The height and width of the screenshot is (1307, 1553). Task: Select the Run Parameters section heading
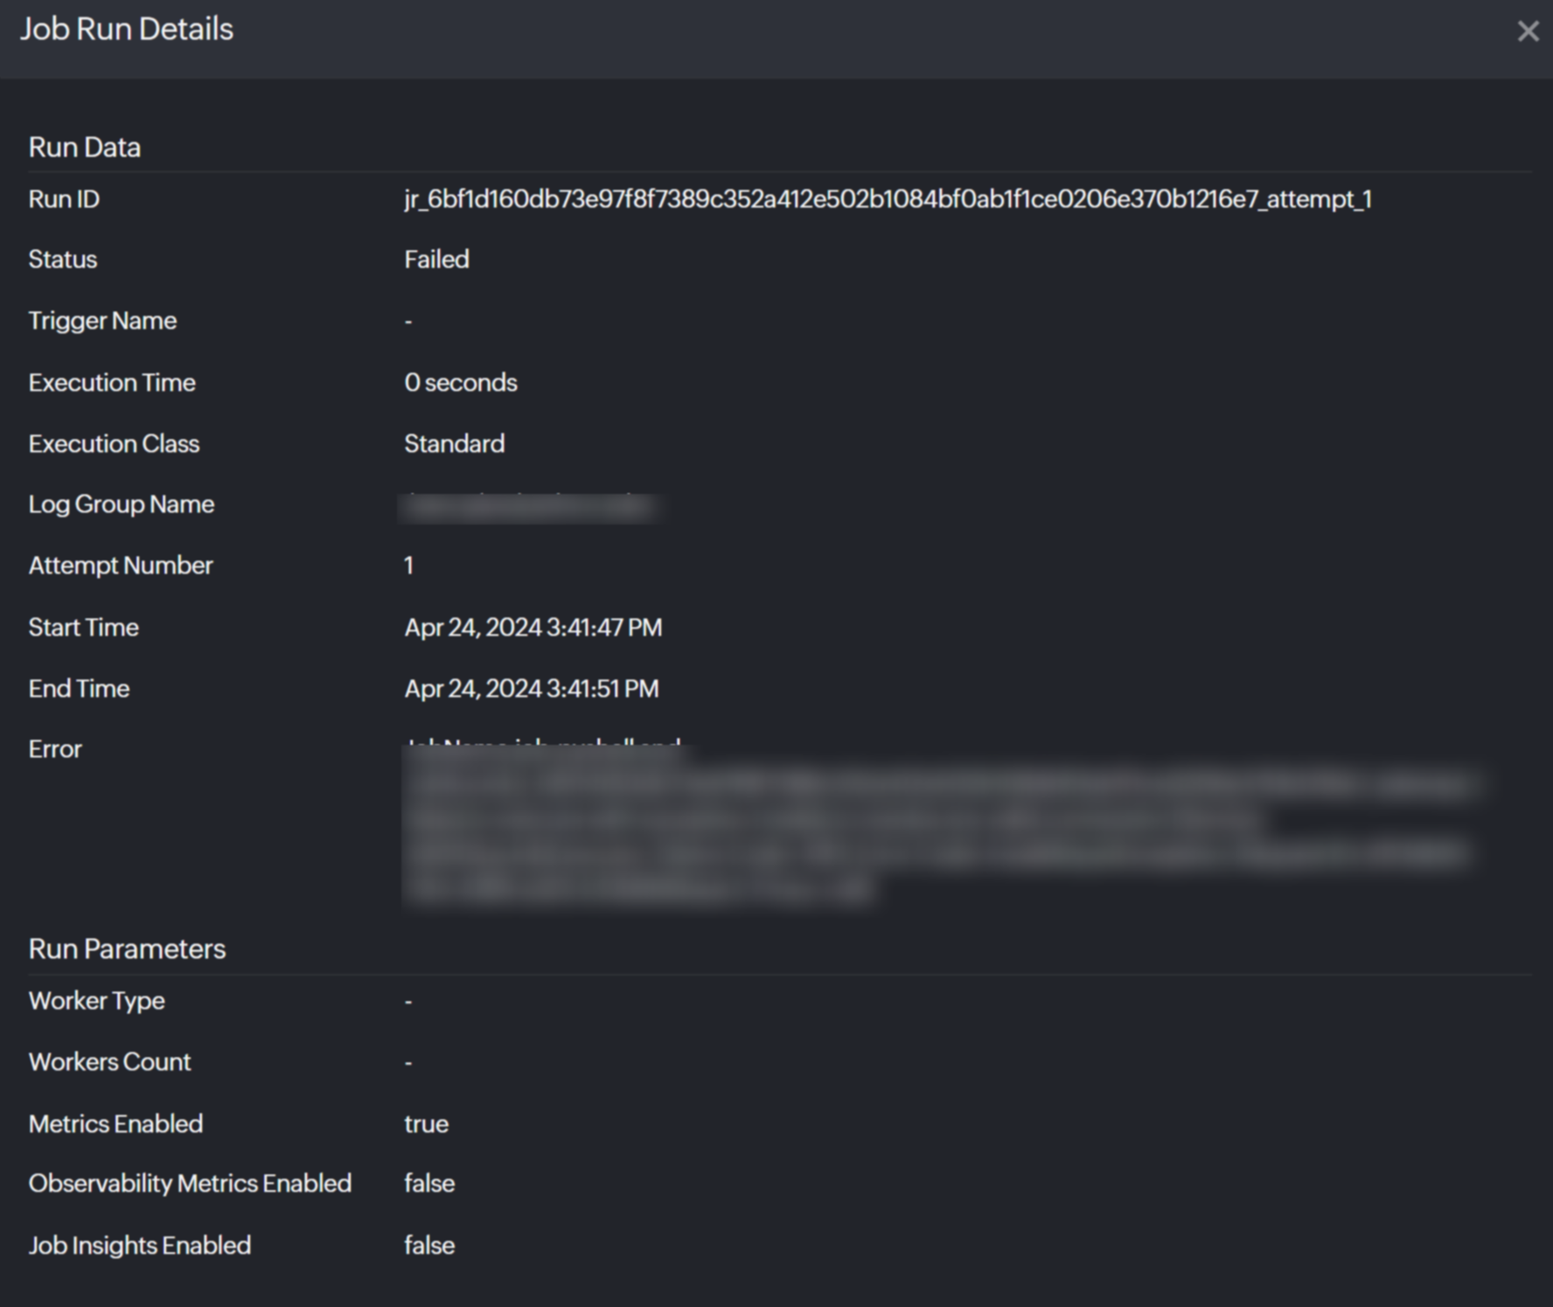[x=127, y=949]
